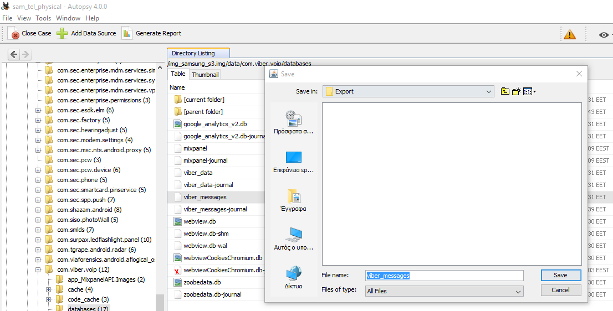
Task: Expand com.sec.esdk.elm tree node
Action: click(38, 110)
